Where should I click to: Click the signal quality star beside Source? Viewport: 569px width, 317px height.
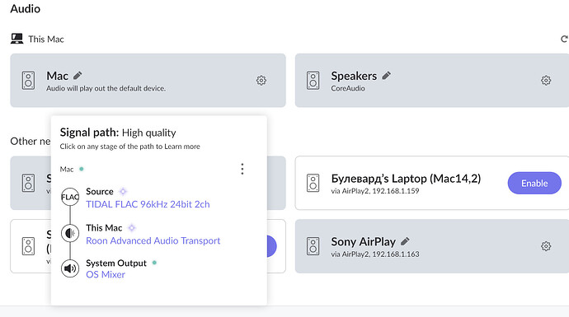123,191
